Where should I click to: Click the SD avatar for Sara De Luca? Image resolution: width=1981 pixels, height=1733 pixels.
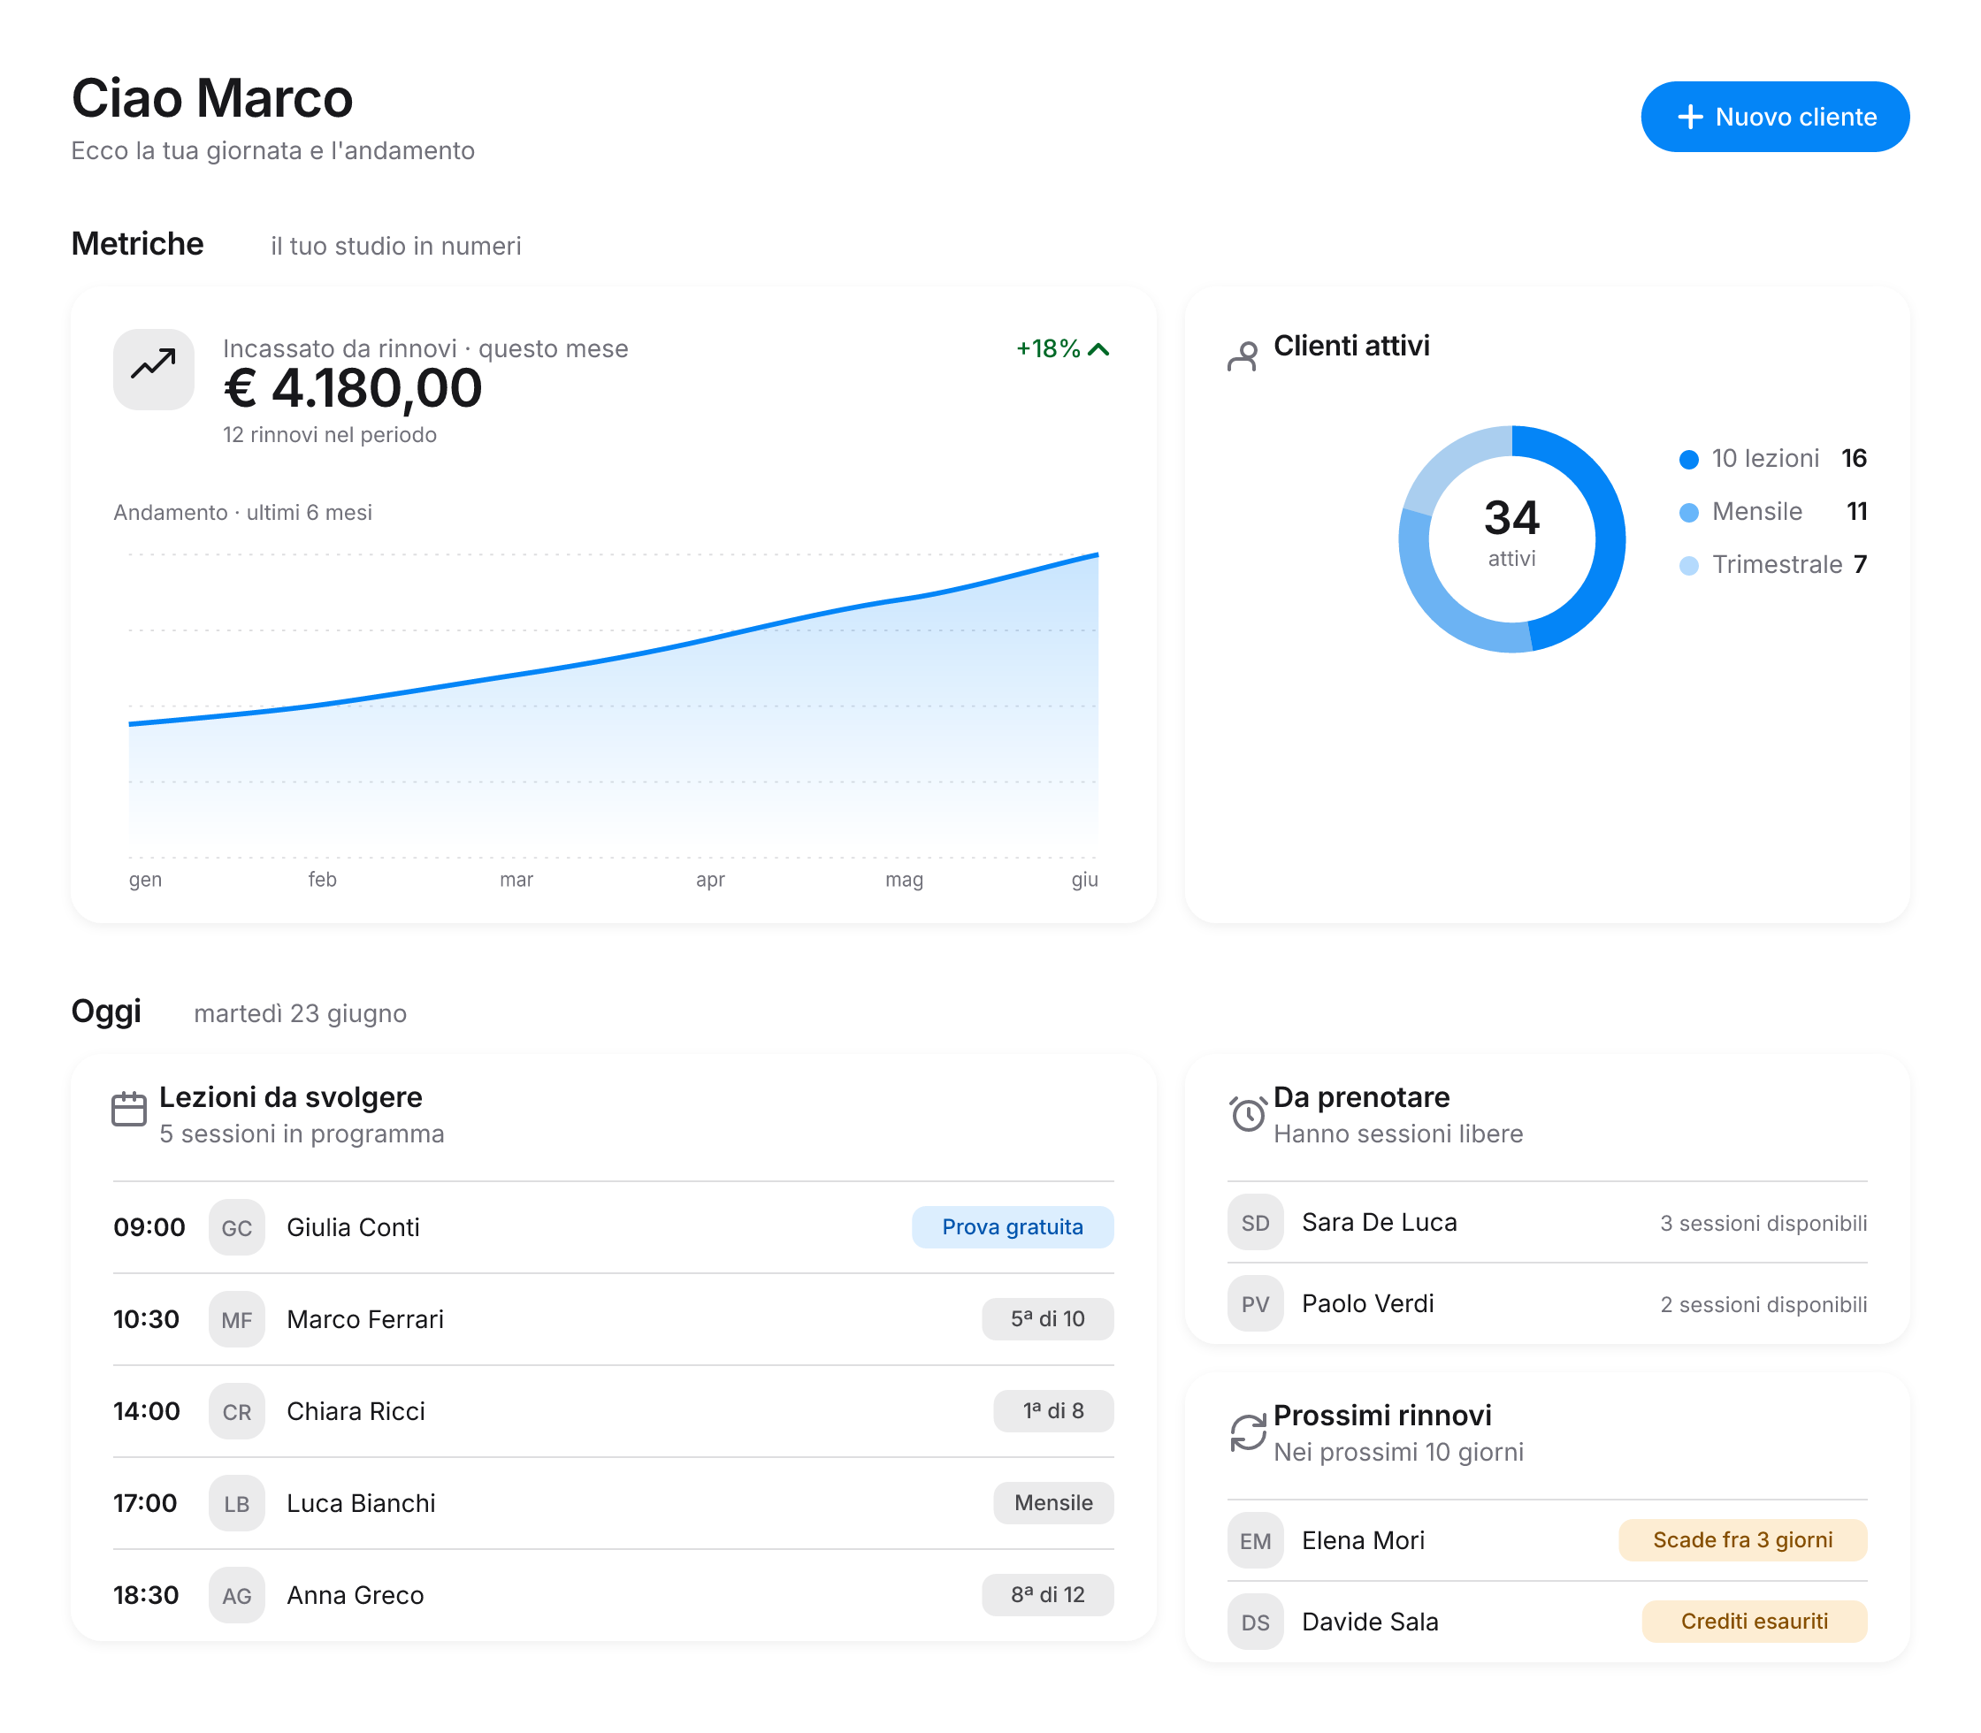[1256, 1222]
